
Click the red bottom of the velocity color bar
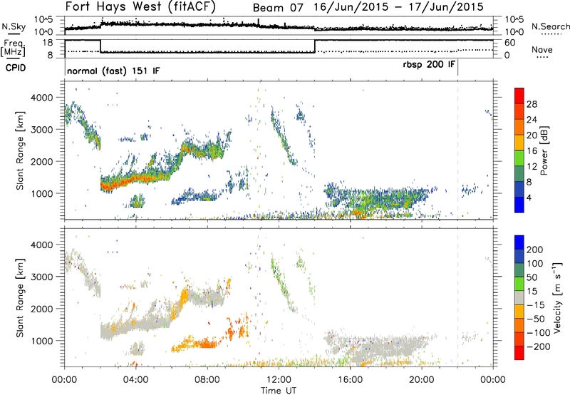click(x=519, y=353)
